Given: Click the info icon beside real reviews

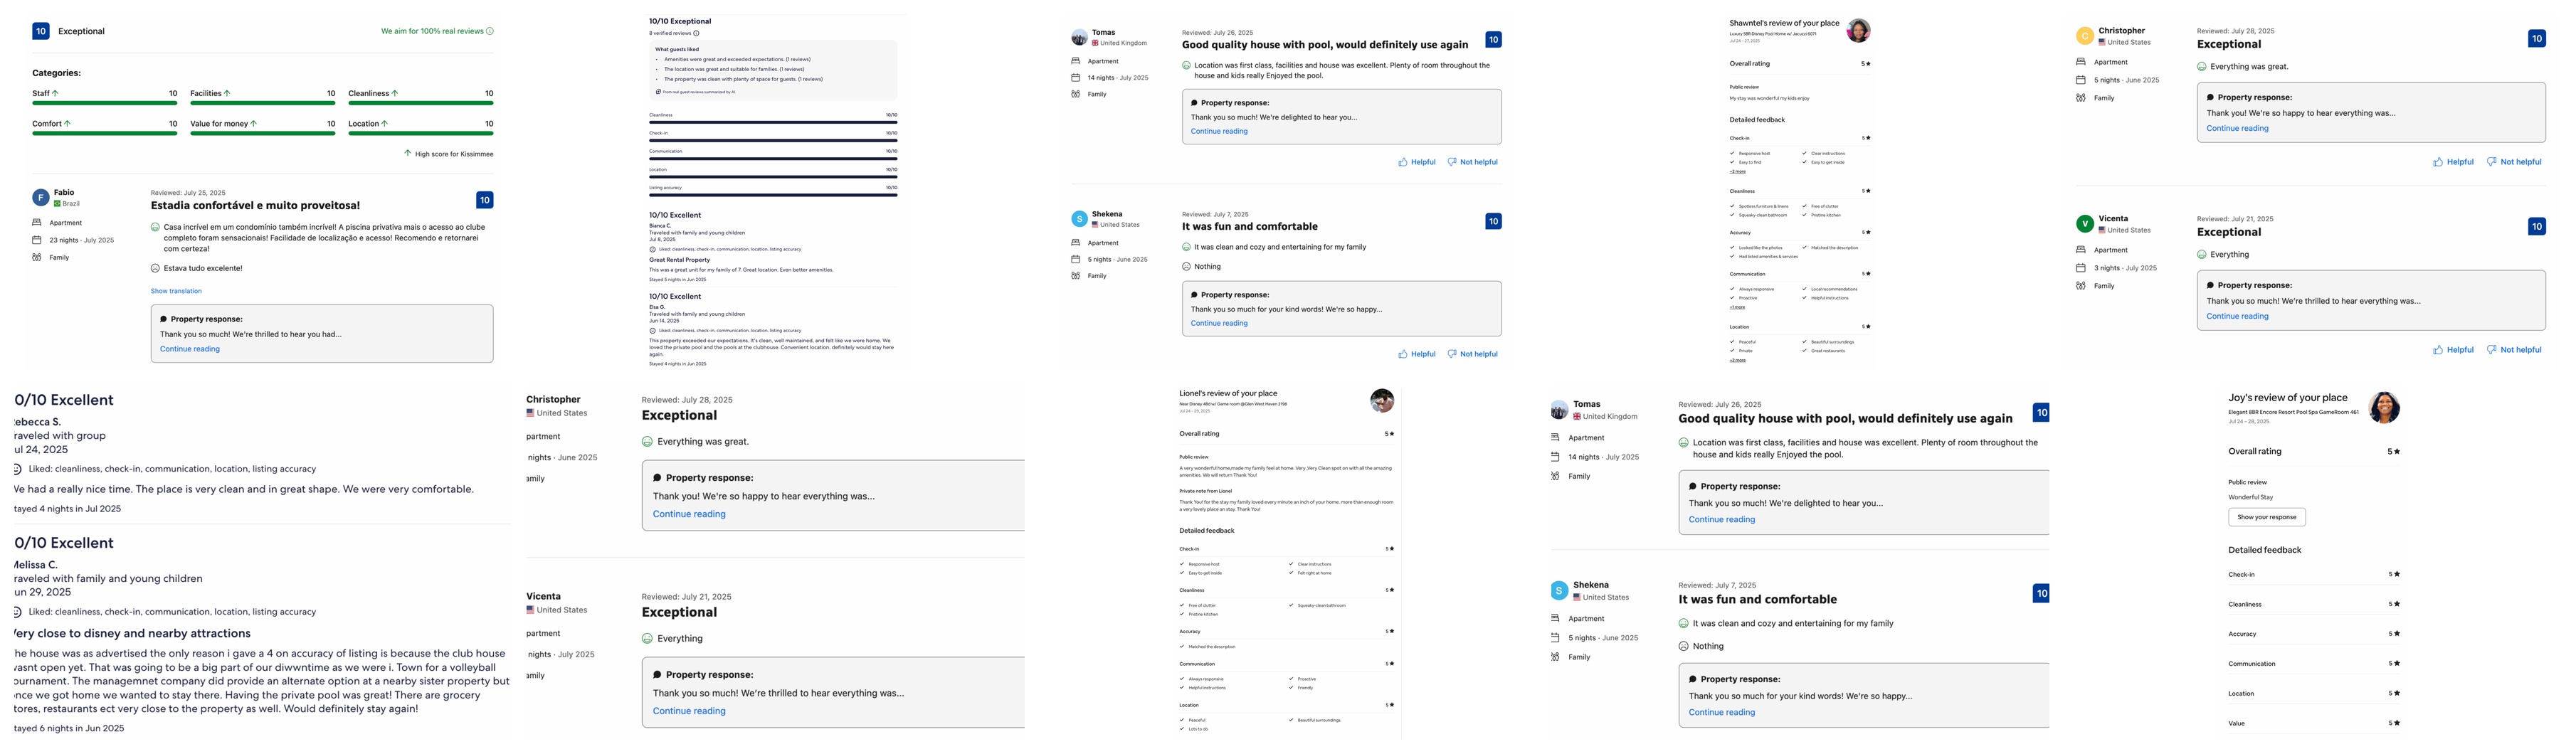Looking at the screenshot, I should point(490,31).
